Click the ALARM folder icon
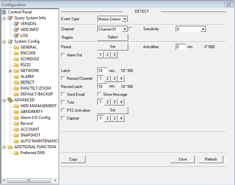 click(x=16, y=77)
